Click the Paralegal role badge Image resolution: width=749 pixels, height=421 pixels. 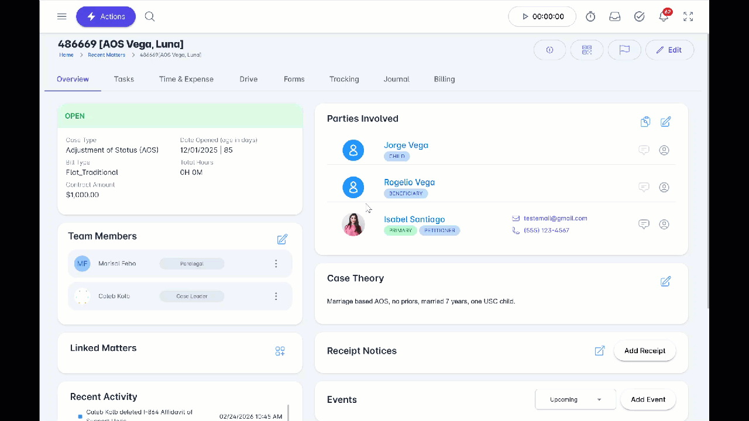coord(192,264)
